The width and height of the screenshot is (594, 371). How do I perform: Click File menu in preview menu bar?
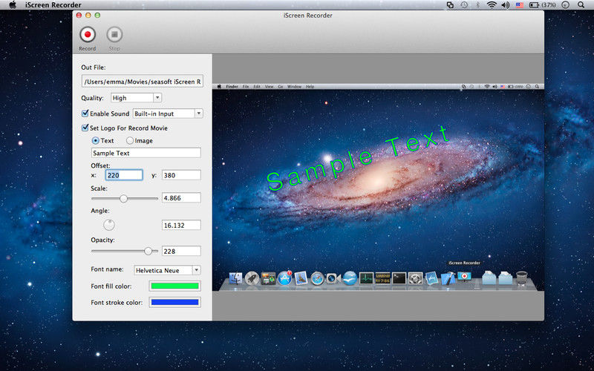pyautogui.click(x=246, y=87)
